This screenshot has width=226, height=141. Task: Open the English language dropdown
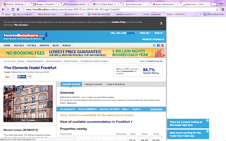(x=145, y=33)
